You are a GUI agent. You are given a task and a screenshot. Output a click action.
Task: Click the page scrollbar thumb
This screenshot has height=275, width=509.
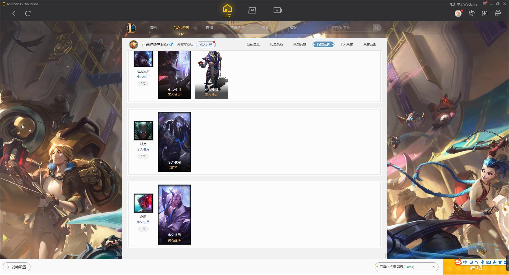[x=385, y=255]
